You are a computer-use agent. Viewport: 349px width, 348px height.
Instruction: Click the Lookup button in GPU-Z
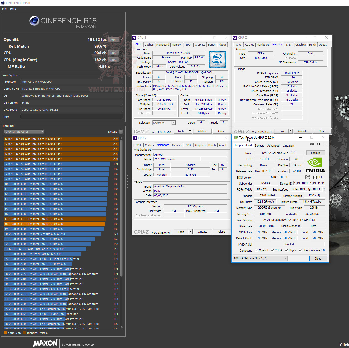pyautogui.click(x=315, y=153)
